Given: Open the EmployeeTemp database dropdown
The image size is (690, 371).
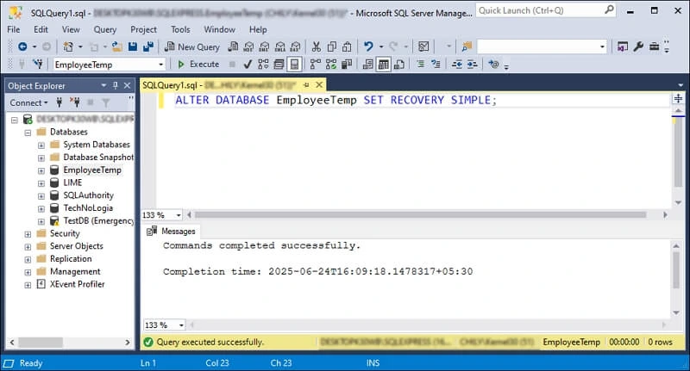Looking at the screenshot, I should click(x=161, y=65).
